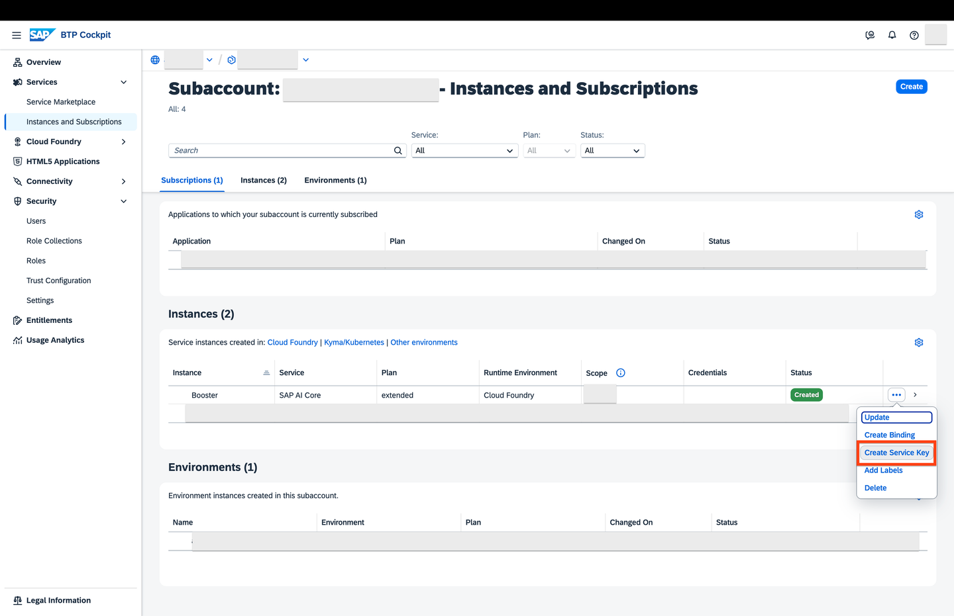This screenshot has height=616, width=954.
Task: Click the Connectivity icon in the sidebar
Action: pos(18,181)
